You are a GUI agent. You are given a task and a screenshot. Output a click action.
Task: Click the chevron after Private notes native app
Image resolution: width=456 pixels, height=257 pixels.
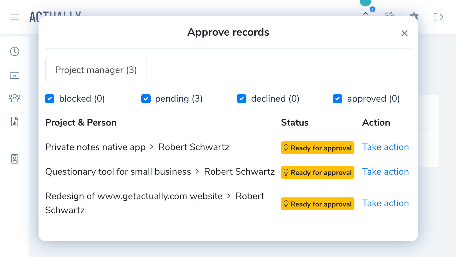tap(152, 147)
